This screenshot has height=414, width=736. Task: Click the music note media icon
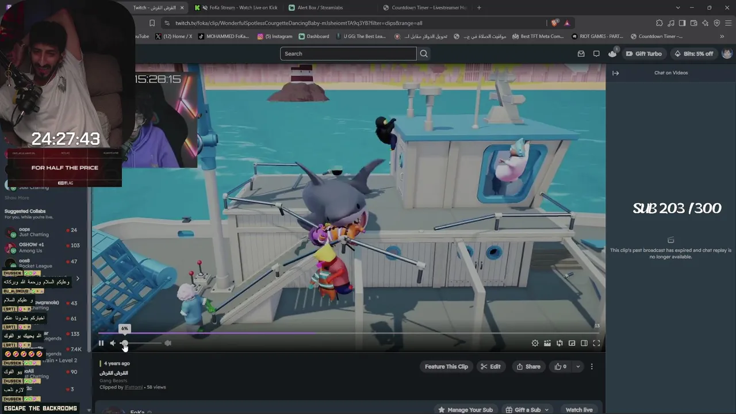point(671,23)
